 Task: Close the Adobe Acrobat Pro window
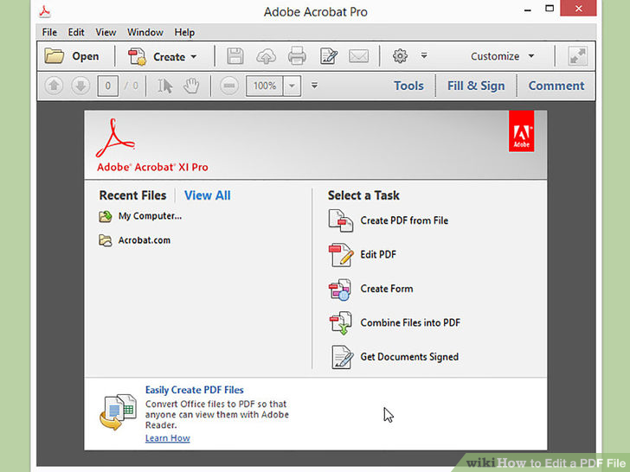(x=578, y=8)
